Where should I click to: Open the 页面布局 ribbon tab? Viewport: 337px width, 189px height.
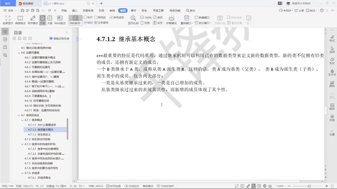88,10
